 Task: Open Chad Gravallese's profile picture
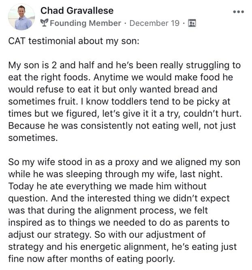pyautogui.click(x=21, y=17)
